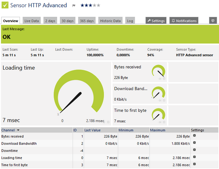Image resolution: width=219 pixels, height=169 pixels.
Task: Click gear icon on Download Band... gauge
Action: pos(164,100)
